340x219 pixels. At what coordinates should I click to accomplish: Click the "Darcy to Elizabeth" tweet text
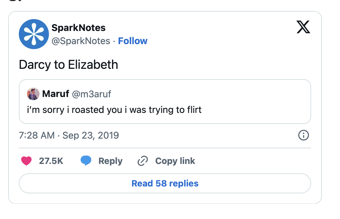(x=68, y=65)
